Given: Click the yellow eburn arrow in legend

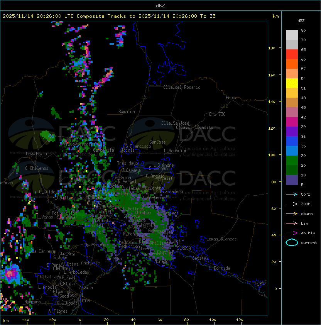Looking at the screenshot, I should coord(292,214).
